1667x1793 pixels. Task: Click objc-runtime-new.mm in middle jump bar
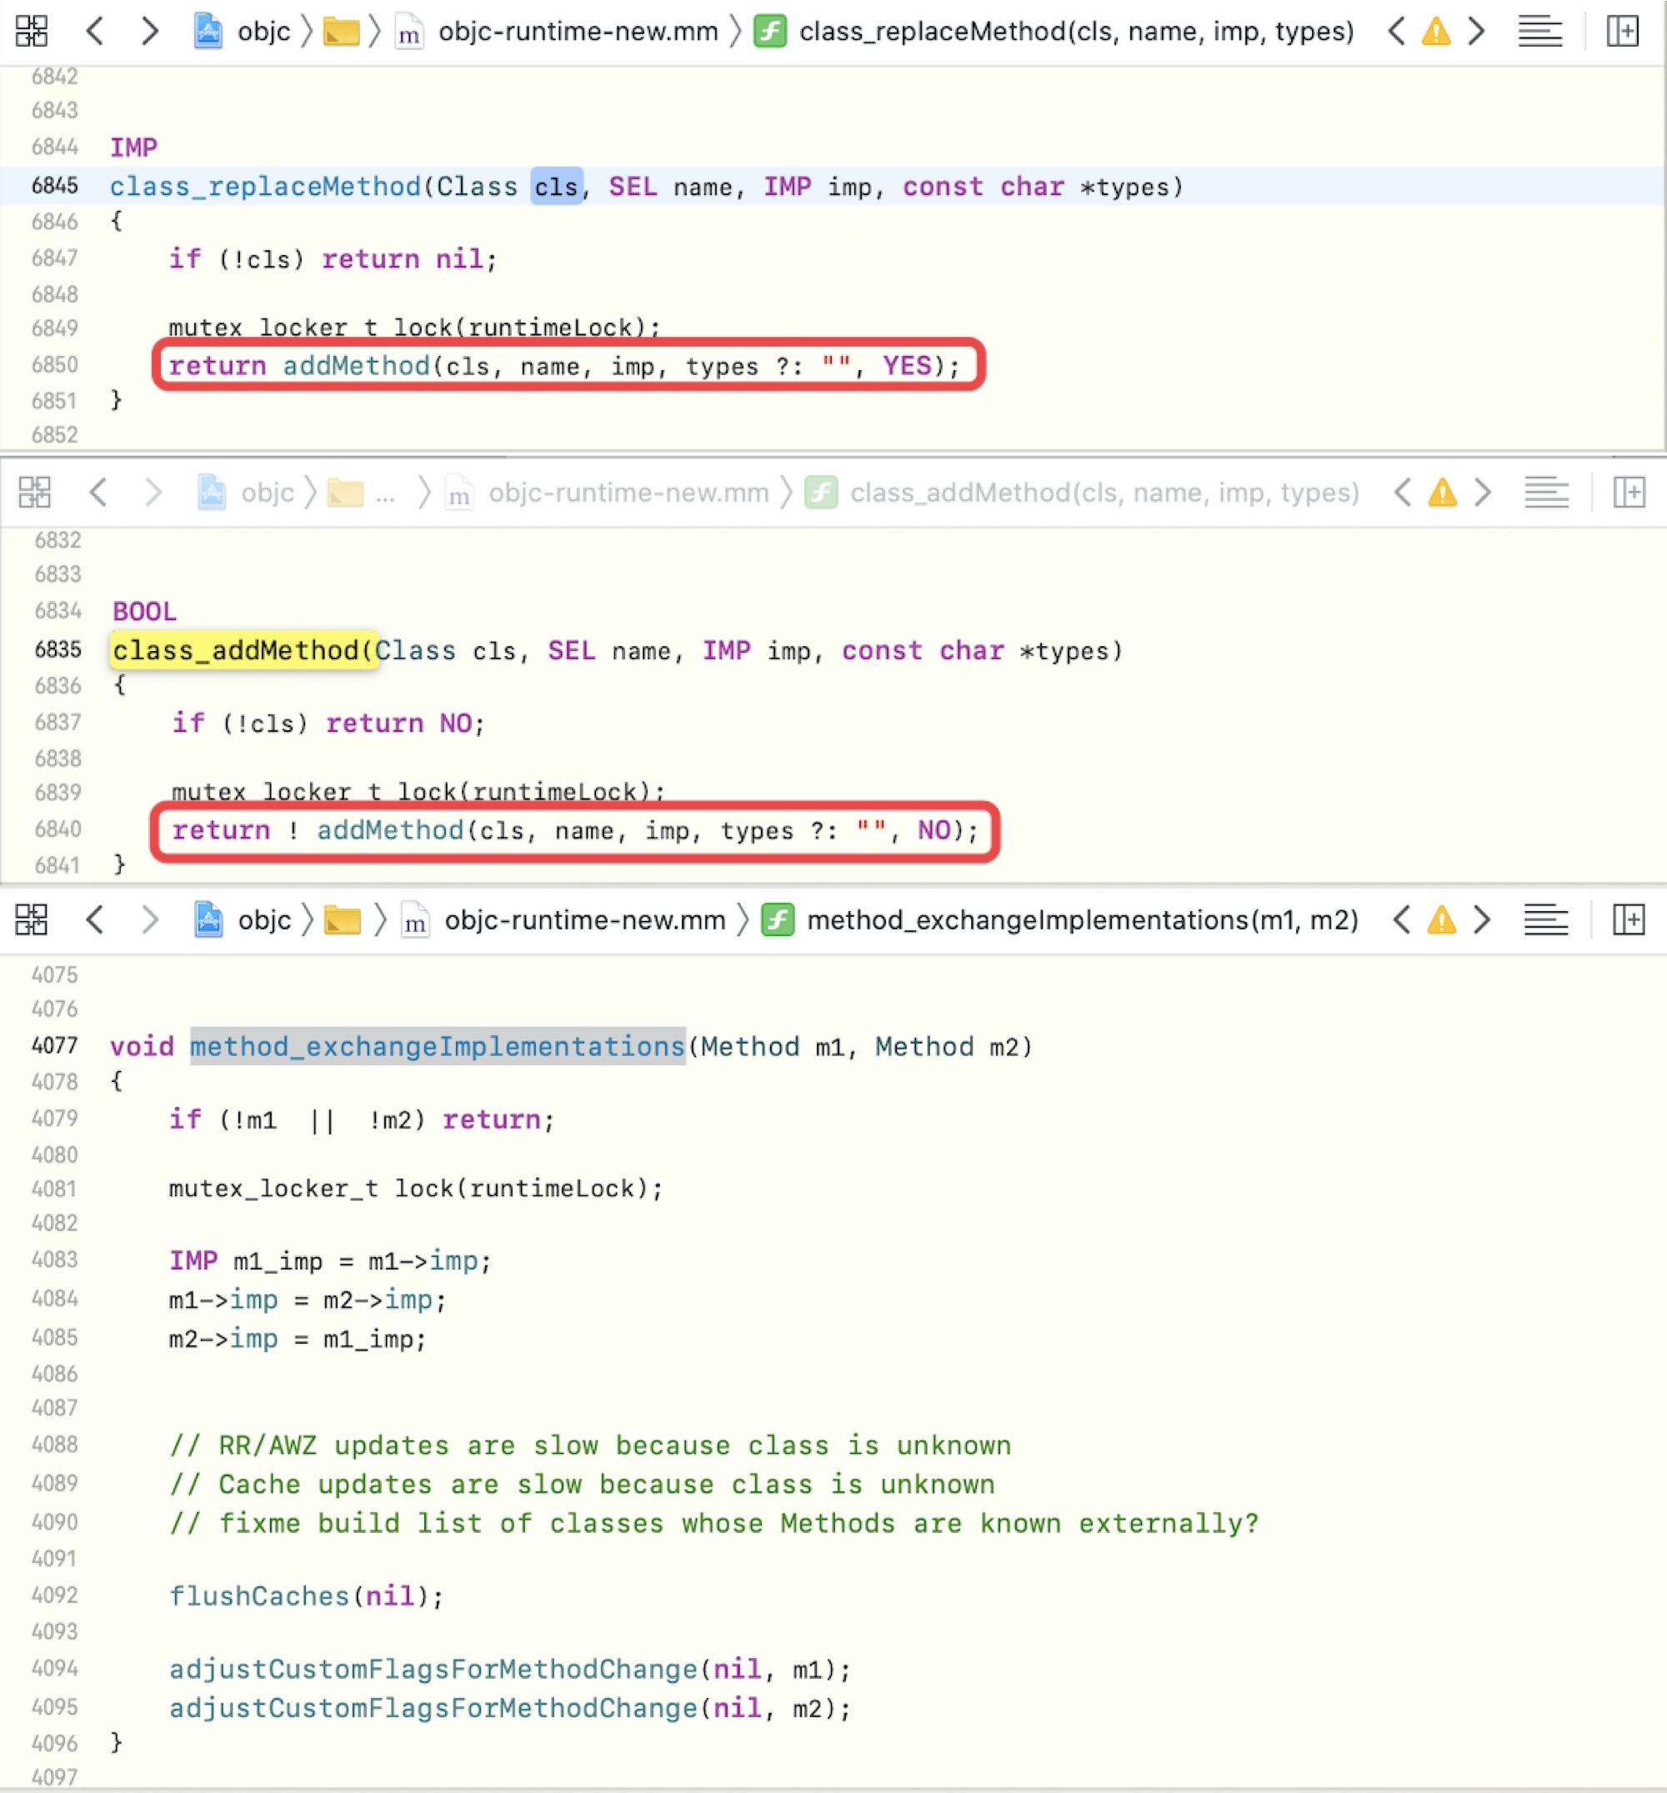[x=628, y=493]
